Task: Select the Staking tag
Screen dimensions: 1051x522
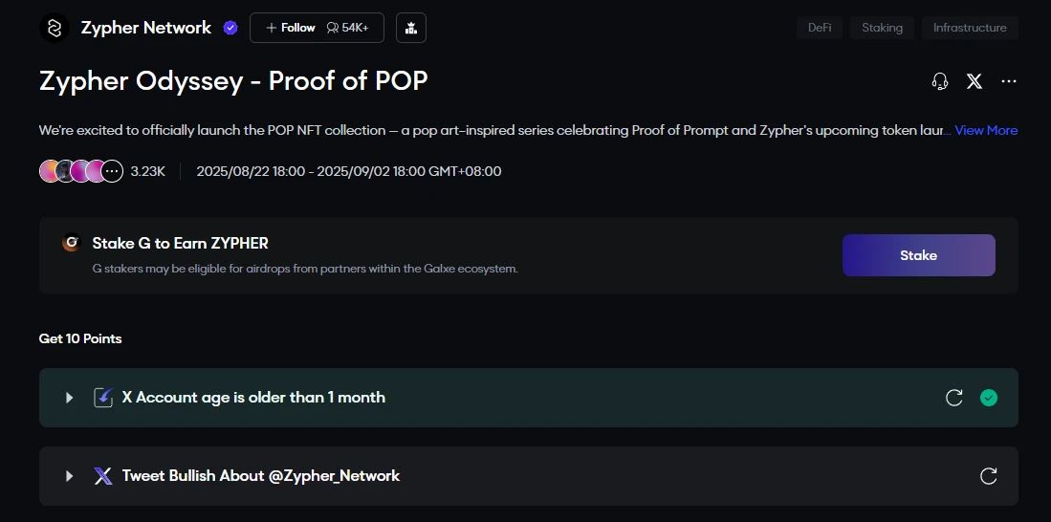Action: [x=882, y=28]
